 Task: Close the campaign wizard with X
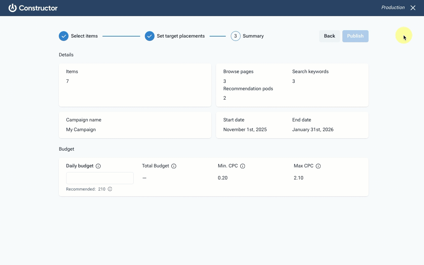413,8
